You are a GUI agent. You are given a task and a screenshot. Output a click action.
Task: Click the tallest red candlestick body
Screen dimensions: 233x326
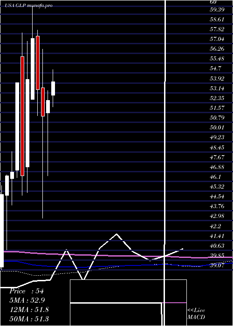22,116
